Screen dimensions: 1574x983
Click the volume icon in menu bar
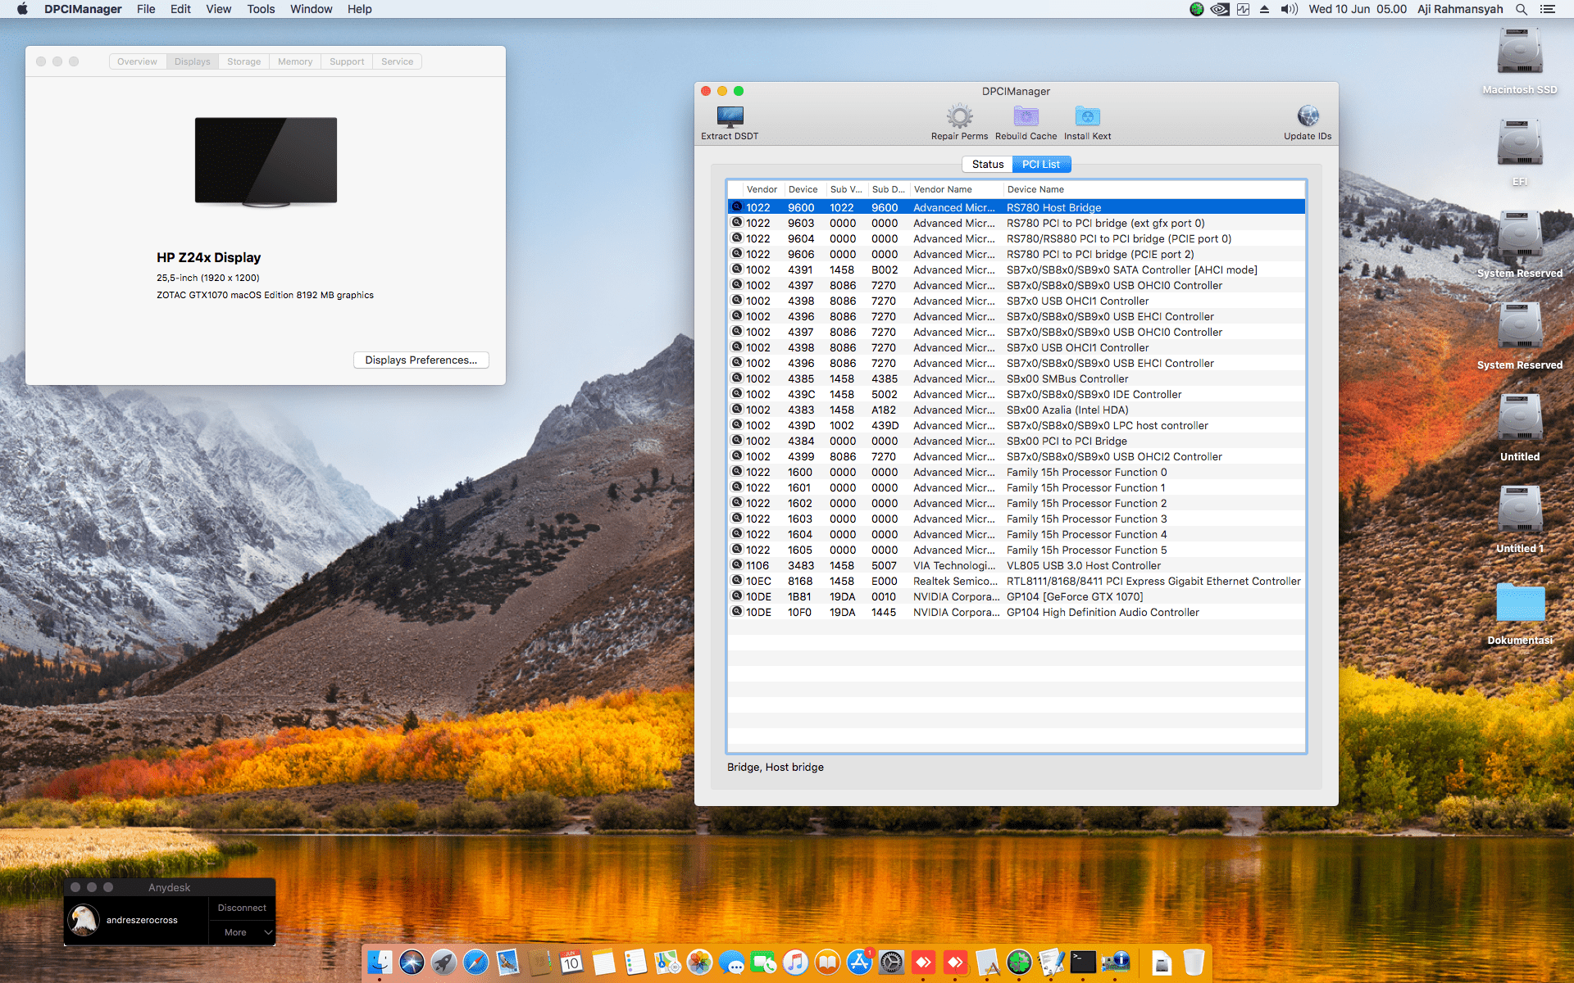[x=1289, y=9]
